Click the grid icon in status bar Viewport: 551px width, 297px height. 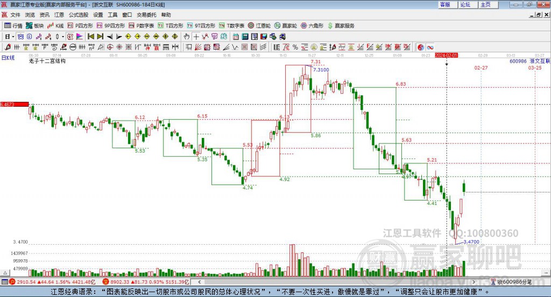[x=4, y=282]
